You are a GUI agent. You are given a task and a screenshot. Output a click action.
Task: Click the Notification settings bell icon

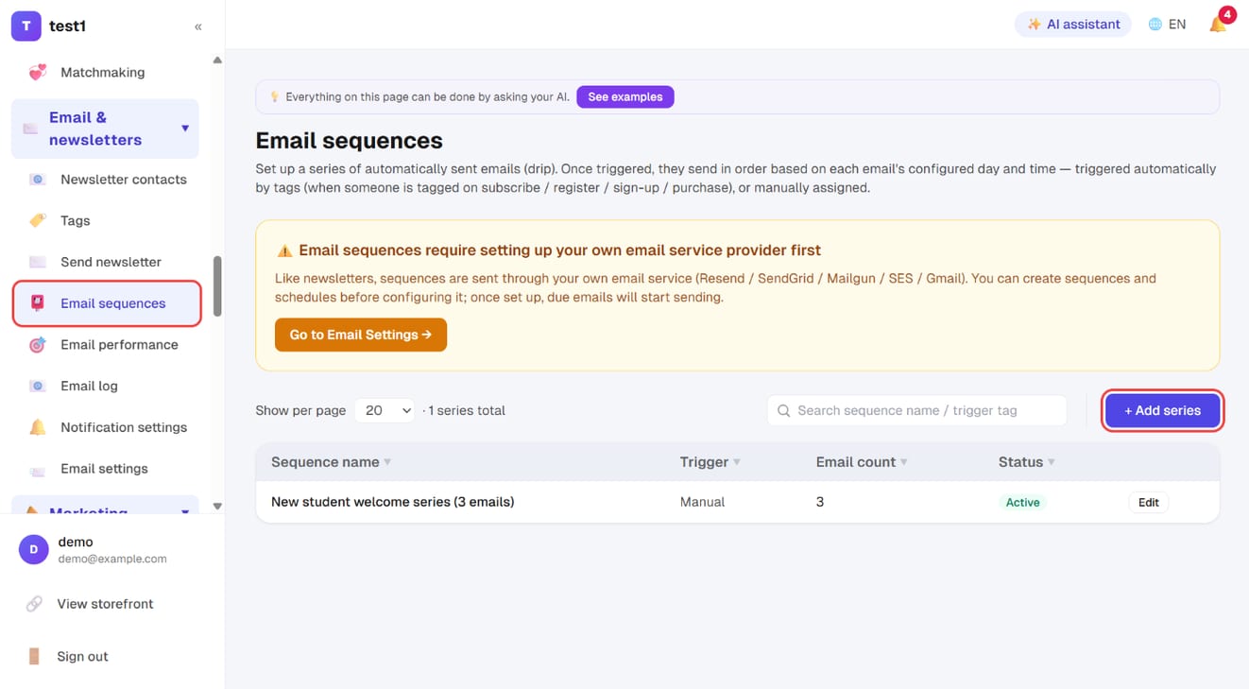pos(38,427)
